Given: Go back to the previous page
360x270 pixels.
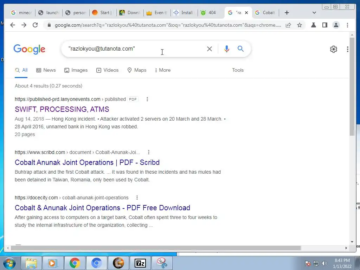Looking at the screenshot, I should click(13, 25).
